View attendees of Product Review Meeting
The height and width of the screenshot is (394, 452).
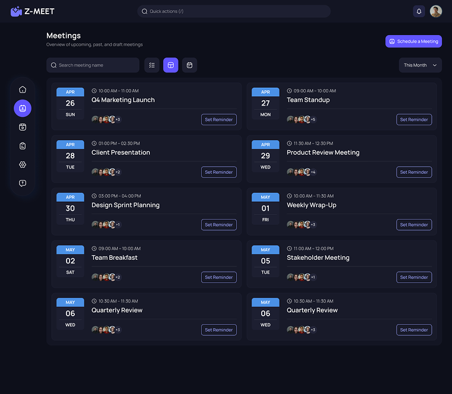coord(302,172)
